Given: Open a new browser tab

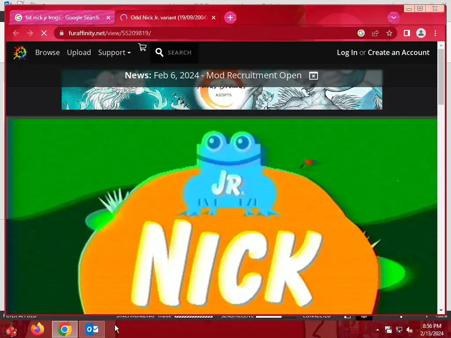Looking at the screenshot, I should point(230,18).
